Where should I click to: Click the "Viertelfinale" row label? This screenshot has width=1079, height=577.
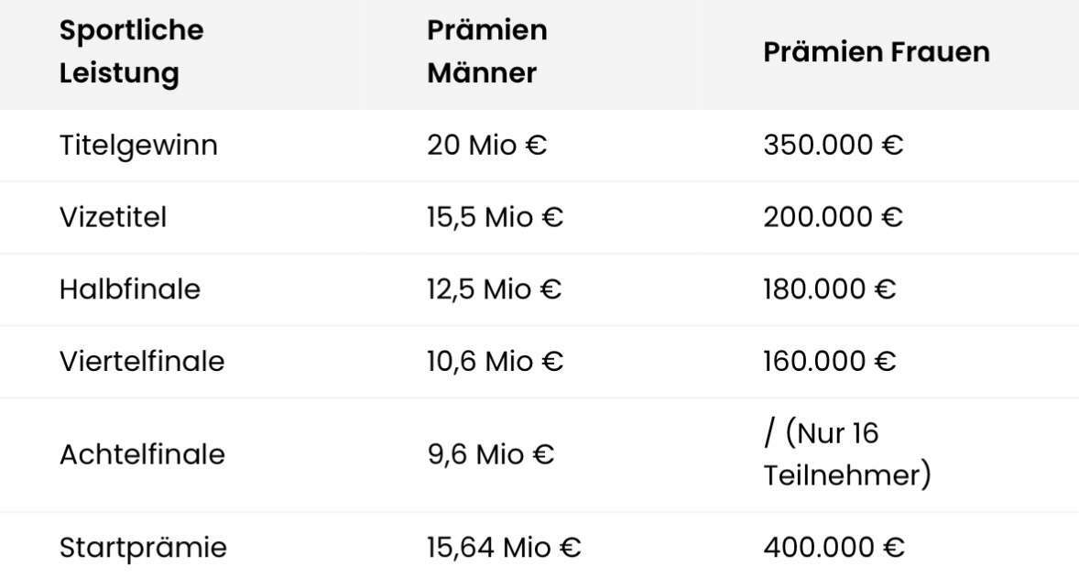click(141, 361)
